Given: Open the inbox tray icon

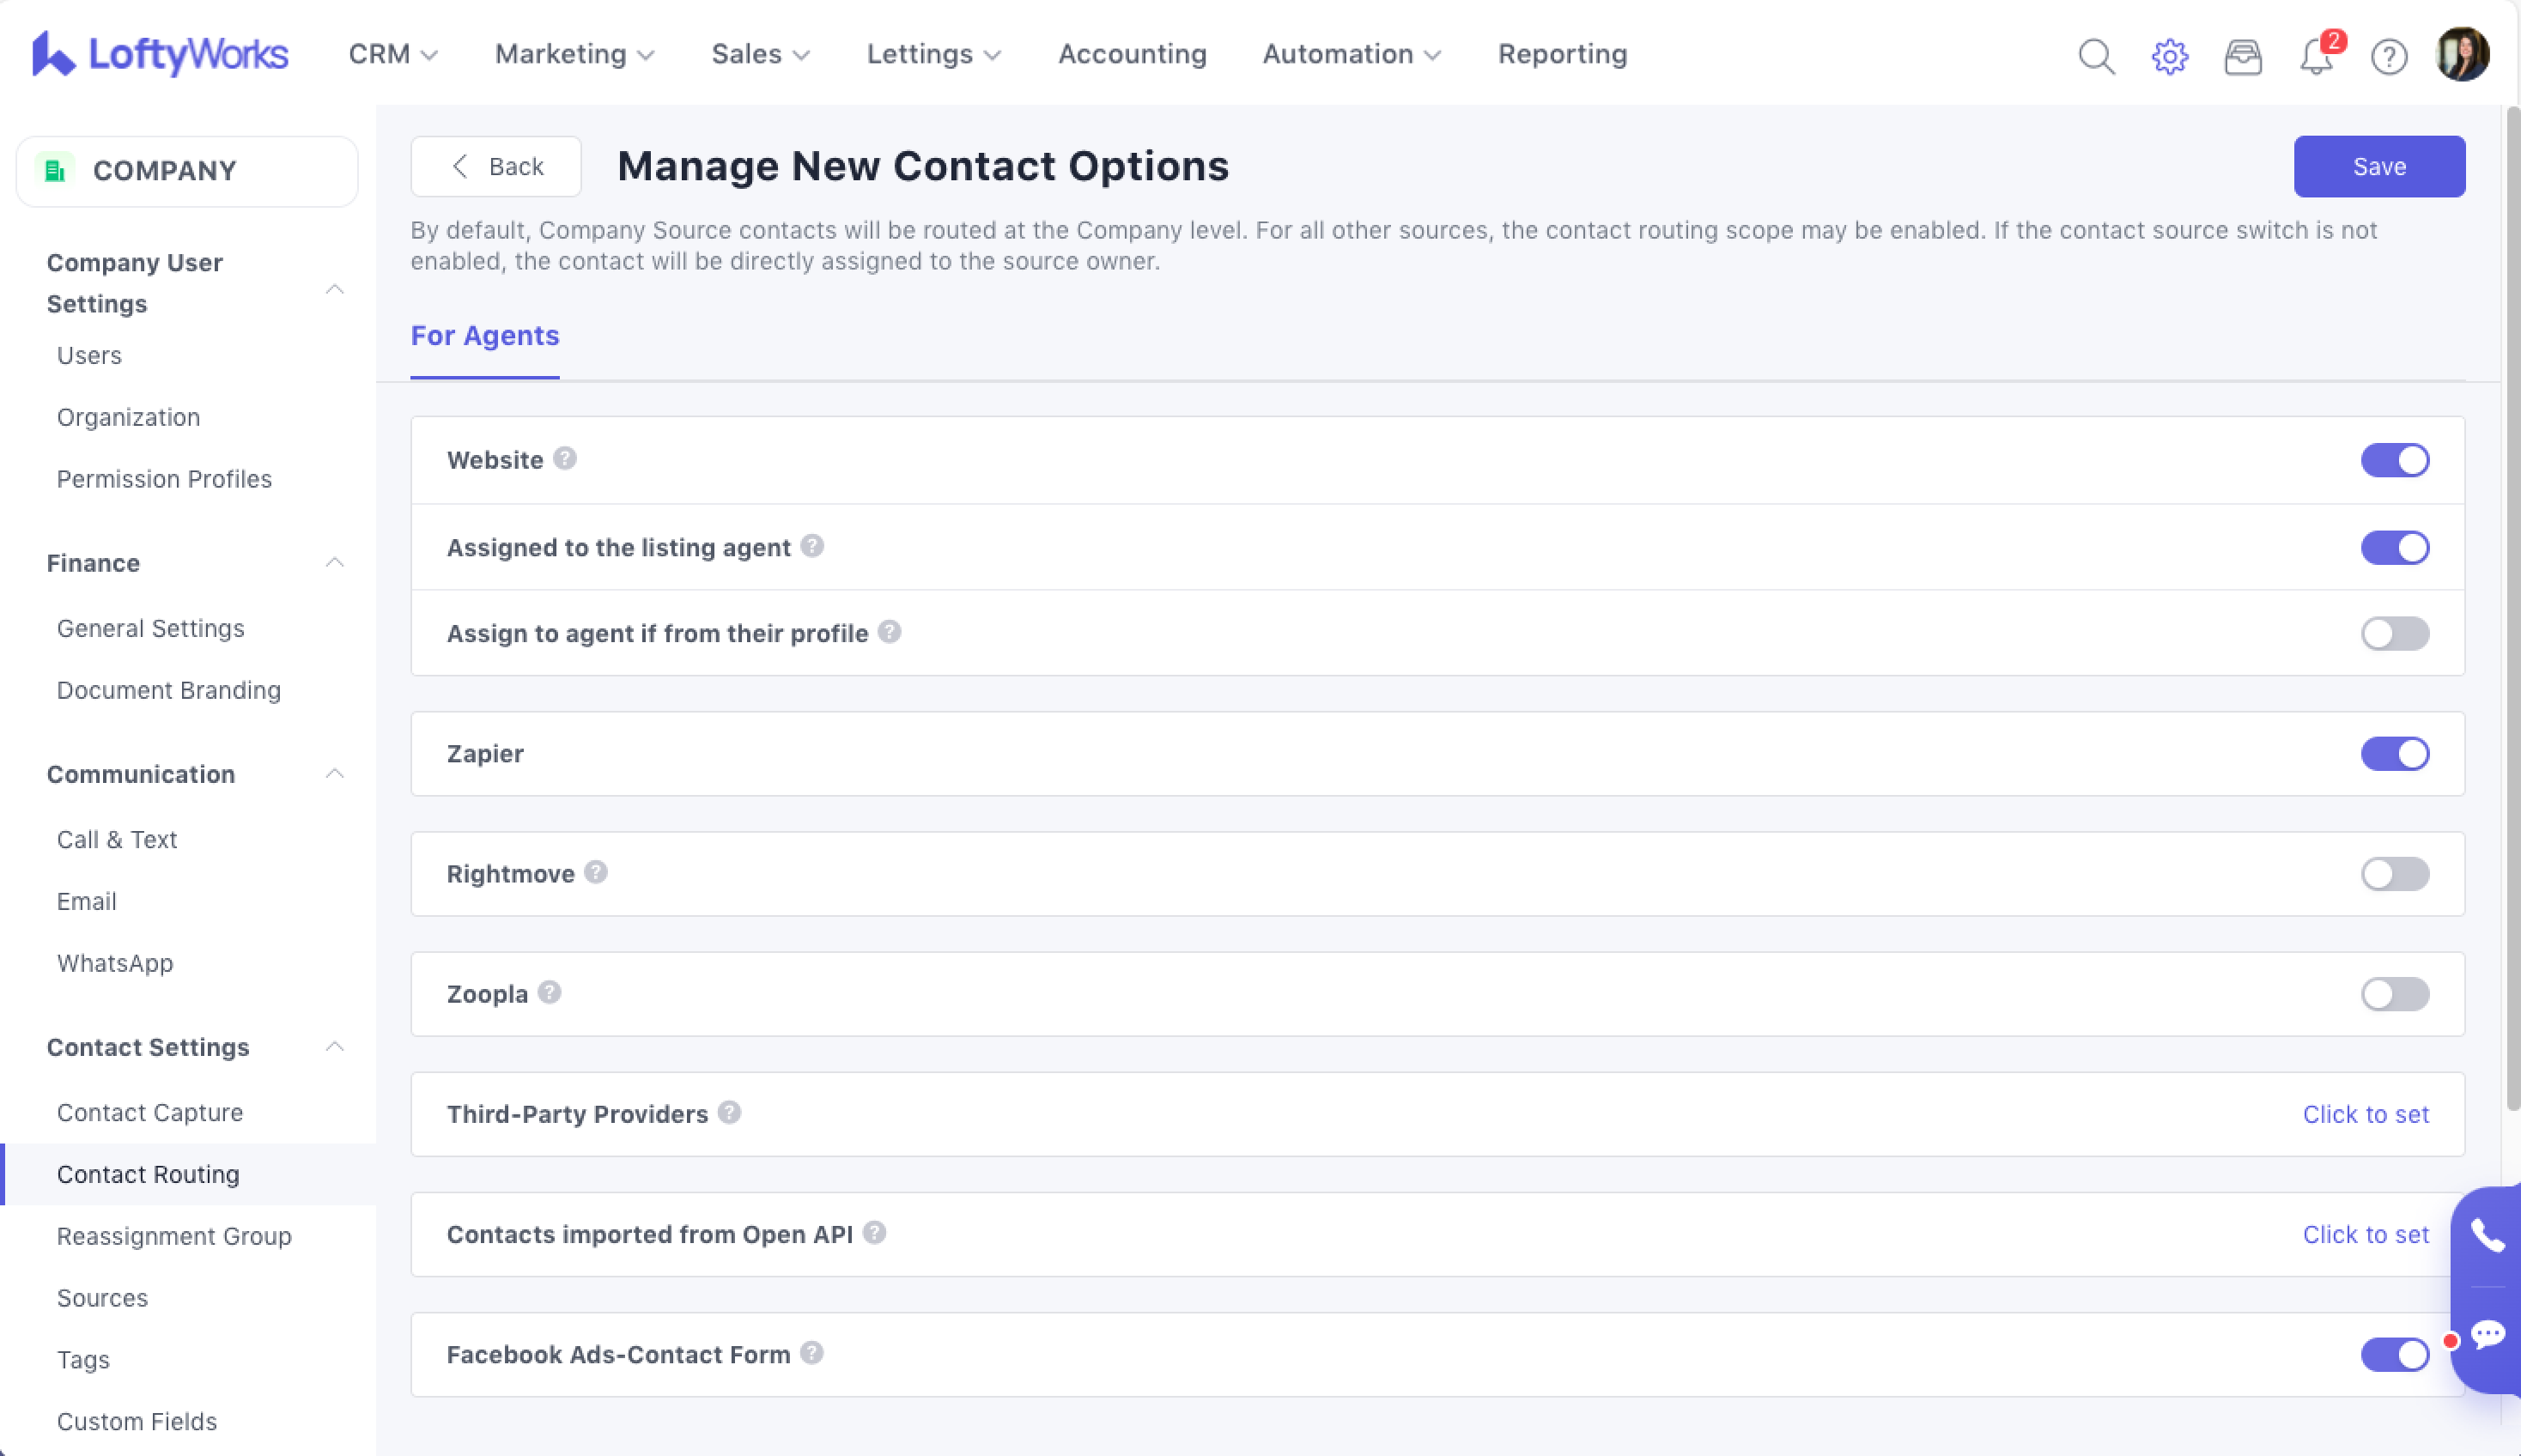Looking at the screenshot, I should (2242, 56).
